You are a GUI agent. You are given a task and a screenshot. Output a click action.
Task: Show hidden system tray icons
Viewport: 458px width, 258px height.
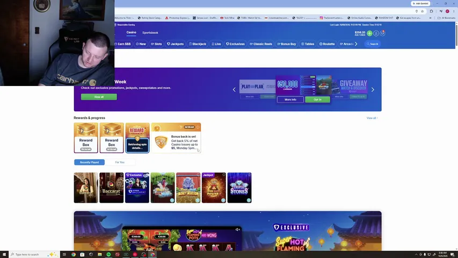[416, 254]
